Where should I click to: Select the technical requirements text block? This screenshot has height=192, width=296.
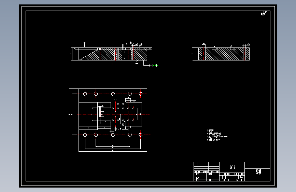click(x=217, y=135)
